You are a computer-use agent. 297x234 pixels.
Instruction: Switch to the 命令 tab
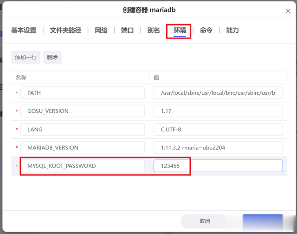(x=206, y=30)
